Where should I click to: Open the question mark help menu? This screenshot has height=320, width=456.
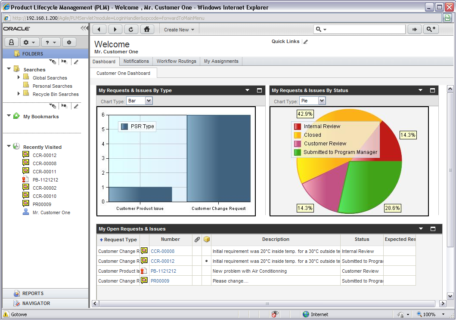tap(51, 43)
